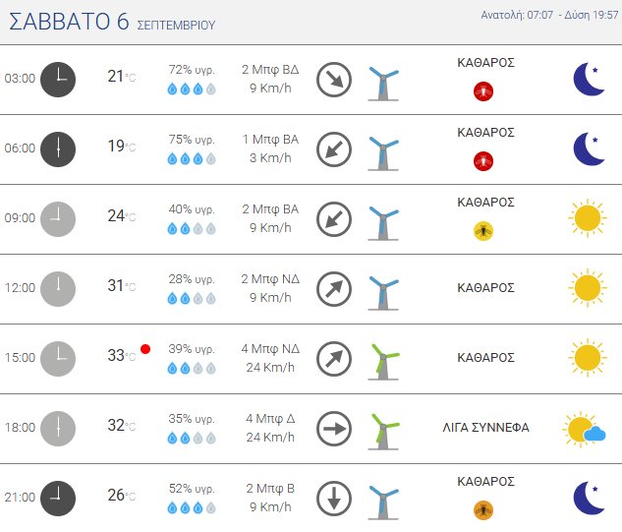Click the wind direction arrow at 06:00

point(334,148)
